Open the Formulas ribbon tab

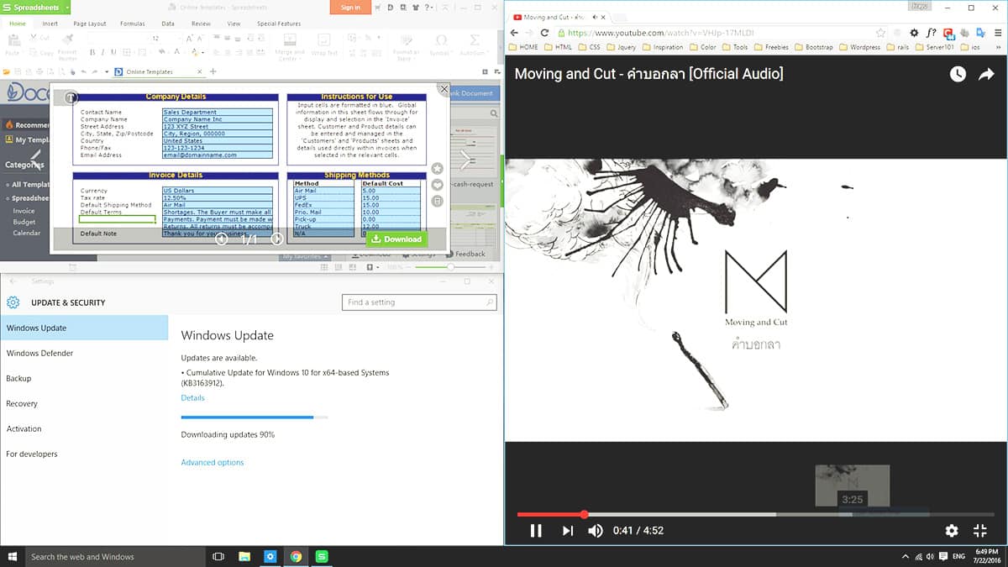pos(132,24)
